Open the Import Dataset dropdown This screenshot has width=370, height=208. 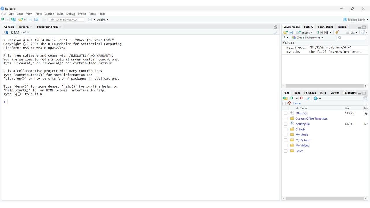click(304, 32)
